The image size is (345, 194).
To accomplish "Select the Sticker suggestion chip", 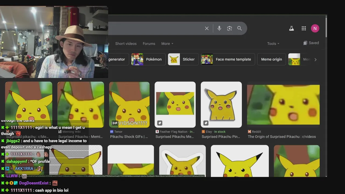I will (183, 59).
